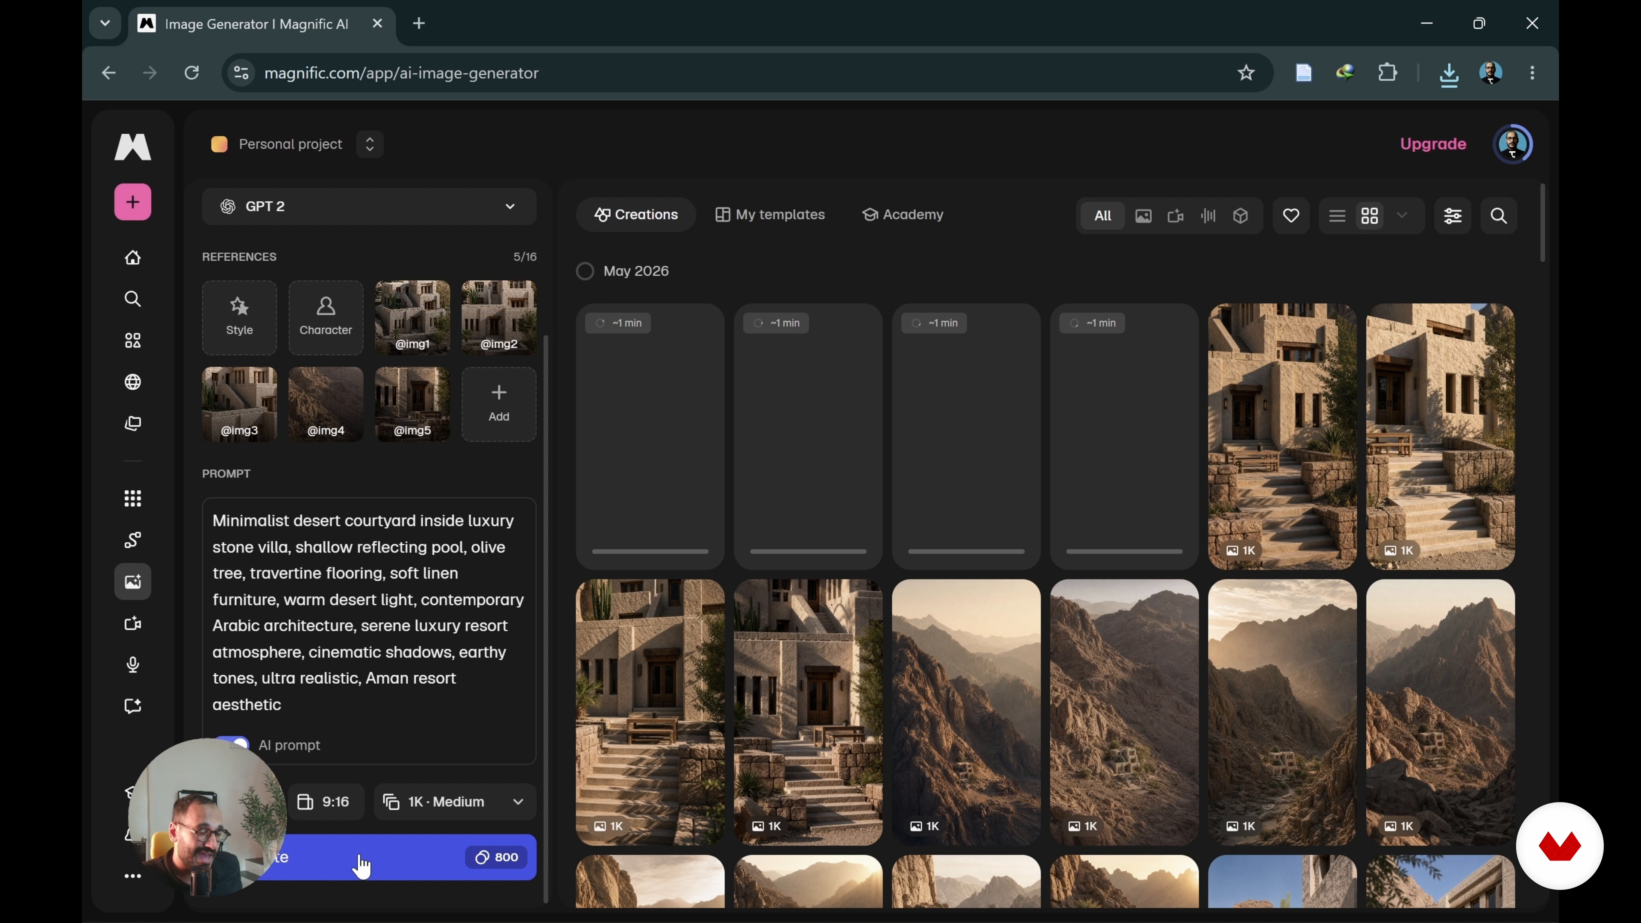
Task: Click the 800 credits cost badge
Action: [496, 857]
